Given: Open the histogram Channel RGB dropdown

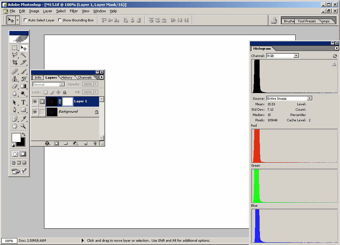Looking at the screenshot, I should coord(296,56).
